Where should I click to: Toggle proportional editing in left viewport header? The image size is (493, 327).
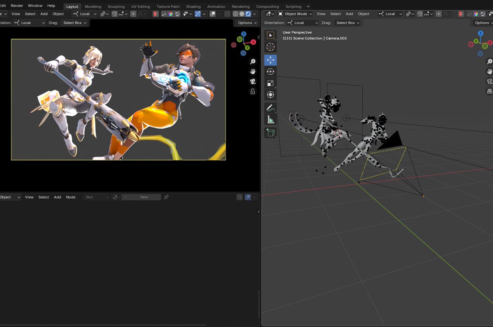pos(133,14)
